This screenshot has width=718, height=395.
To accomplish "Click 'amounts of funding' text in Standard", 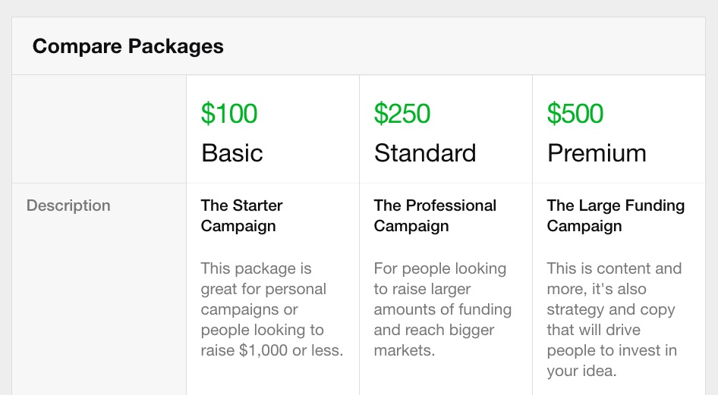I will click(442, 309).
